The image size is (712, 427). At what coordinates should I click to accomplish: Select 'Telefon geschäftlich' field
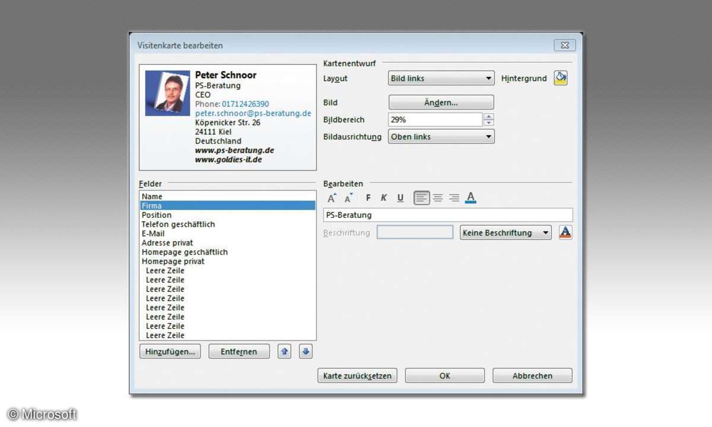(228, 224)
